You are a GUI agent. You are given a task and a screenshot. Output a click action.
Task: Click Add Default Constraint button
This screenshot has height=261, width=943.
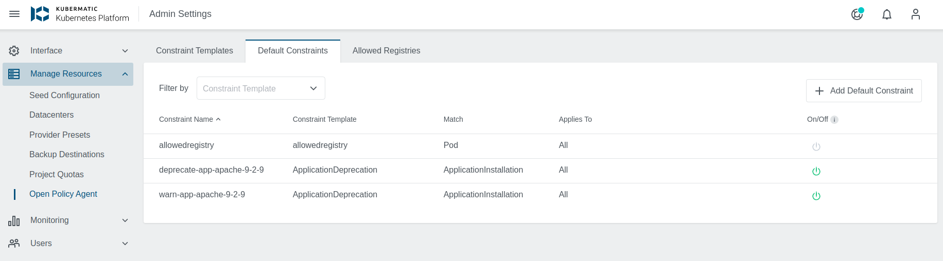863,91
